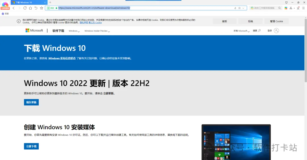307x160 pixels.
Task: Reject cookies with the 拒绝 button
Action: [250, 21]
